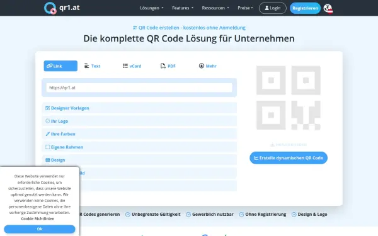Viewport: 378px width, 236px height.
Task: Click the frame icon beside Eigene Rahmen
Action: click(x=47, y=147)
